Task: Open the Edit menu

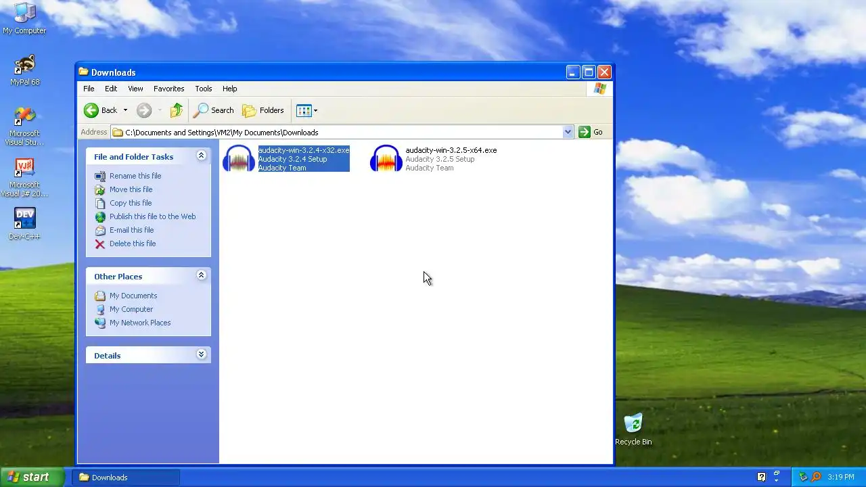Action: click(111, 89)
